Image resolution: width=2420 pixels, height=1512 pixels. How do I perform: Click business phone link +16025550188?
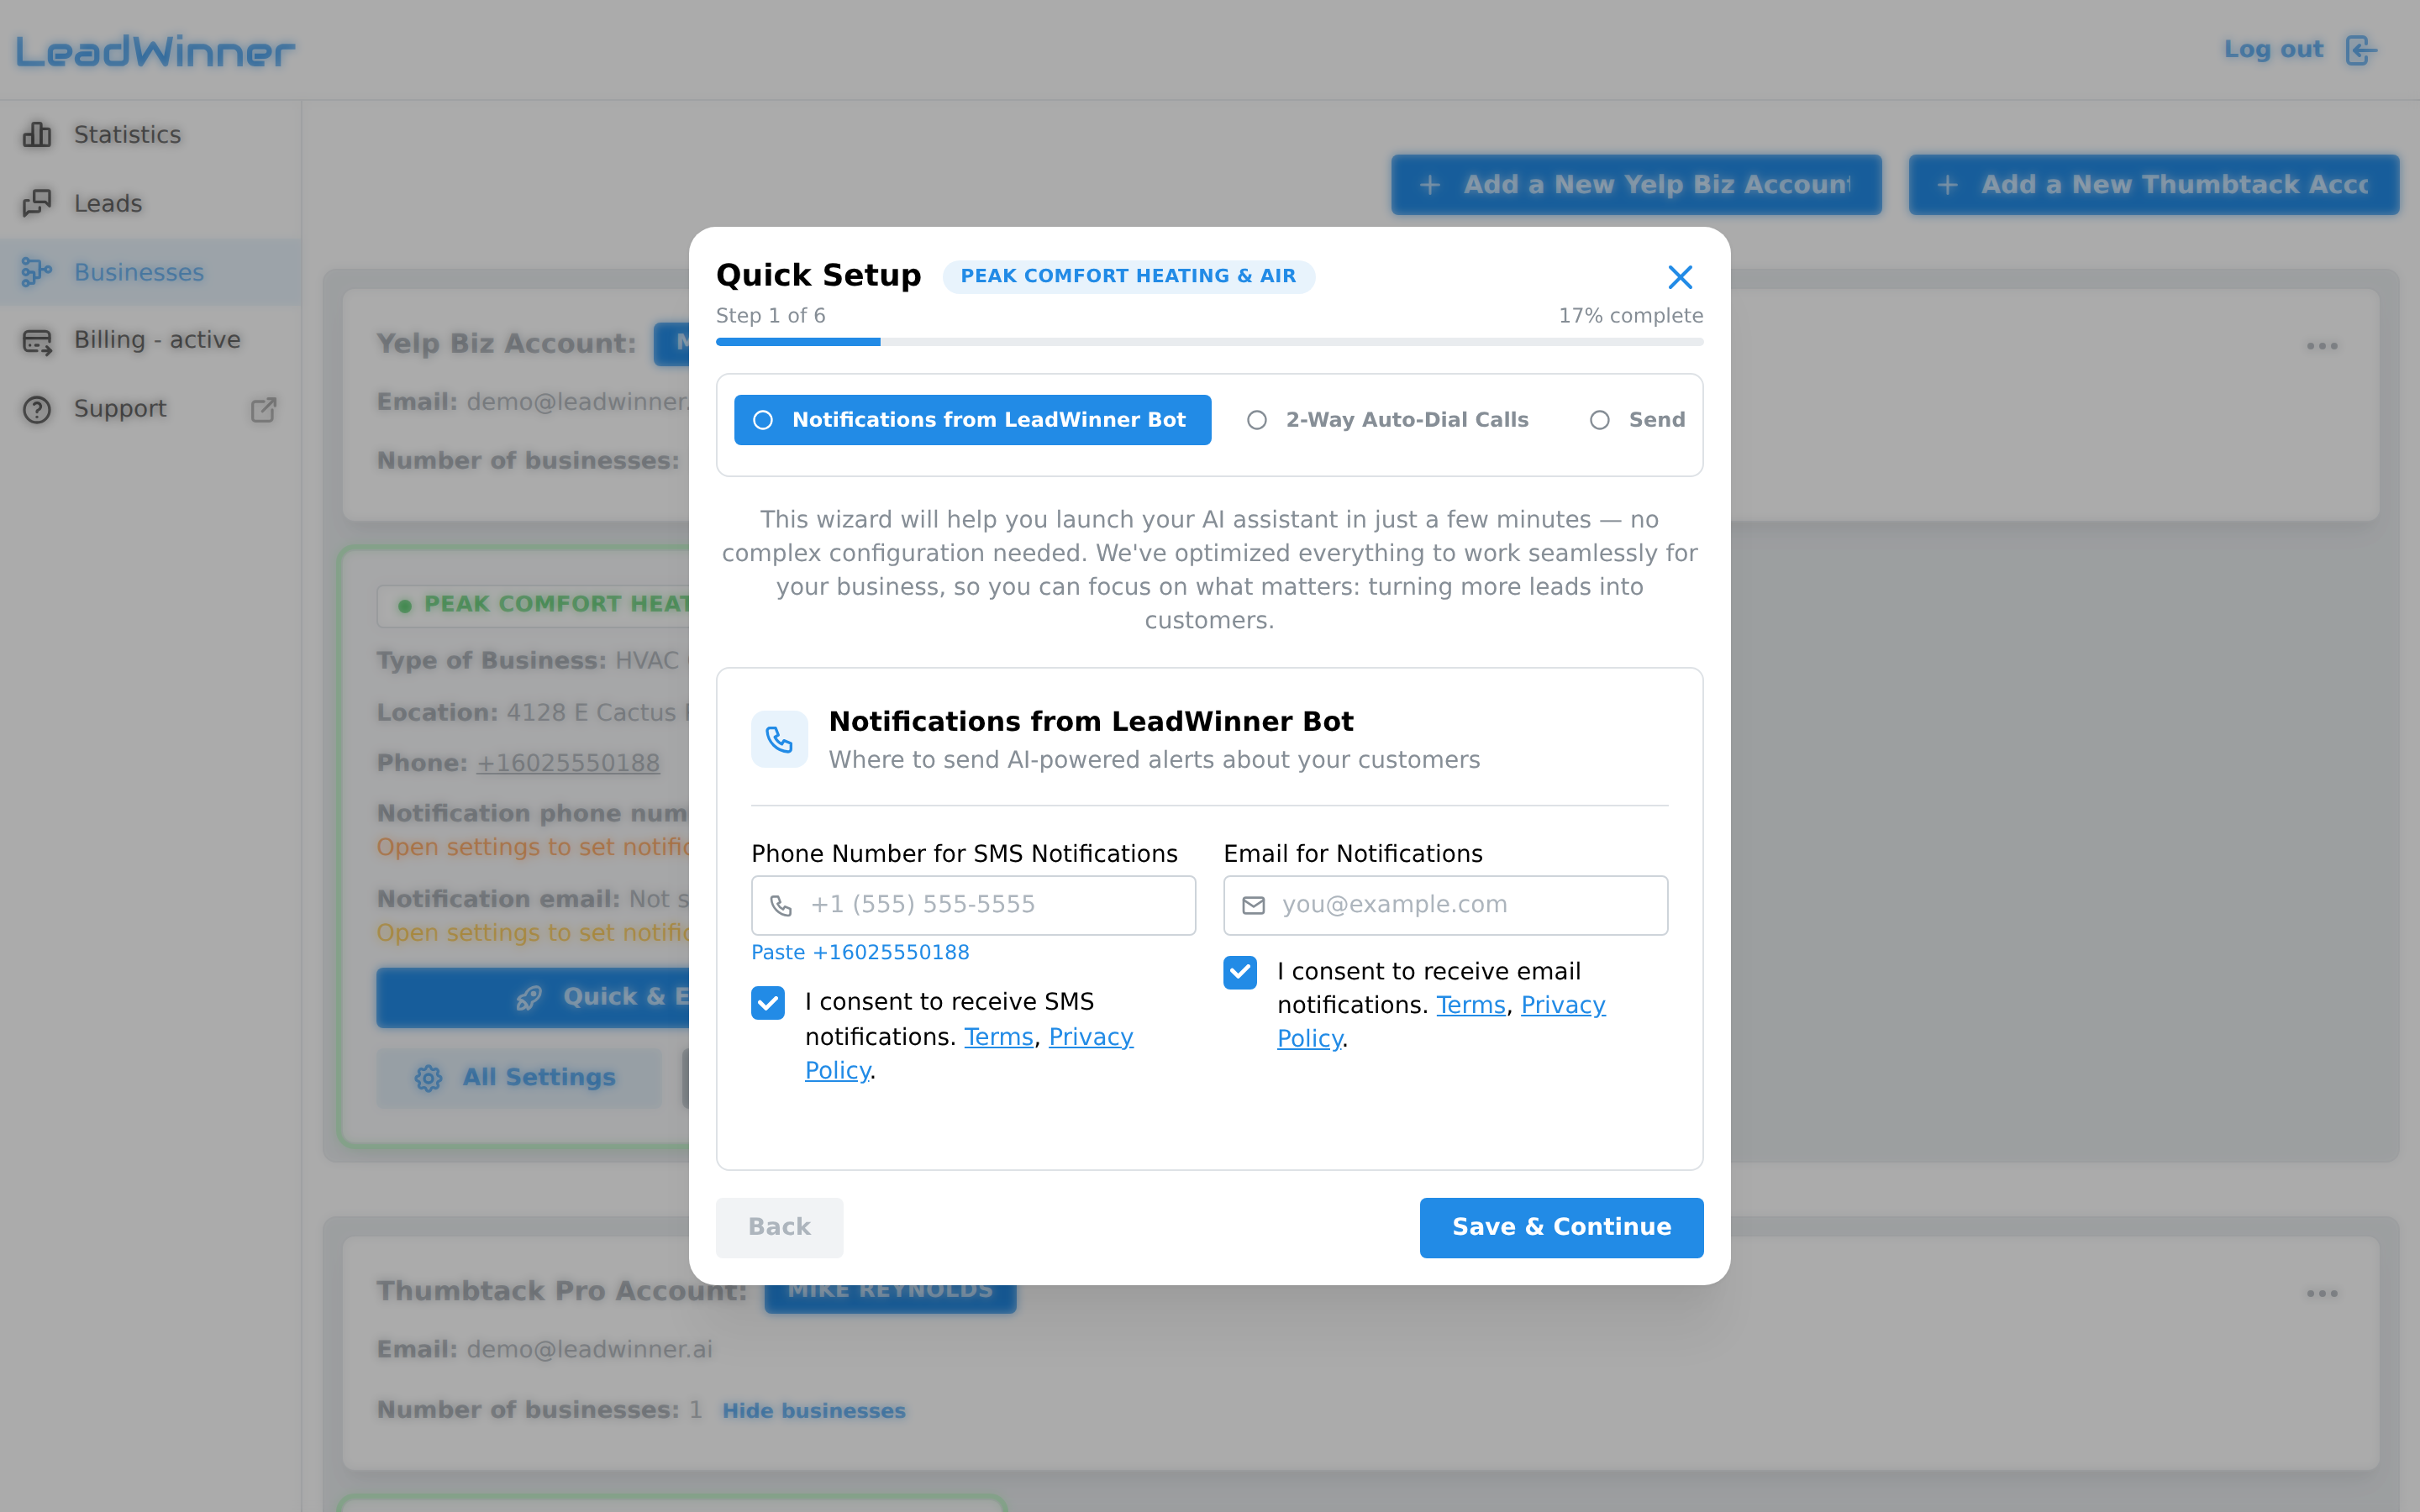[567, 763]
